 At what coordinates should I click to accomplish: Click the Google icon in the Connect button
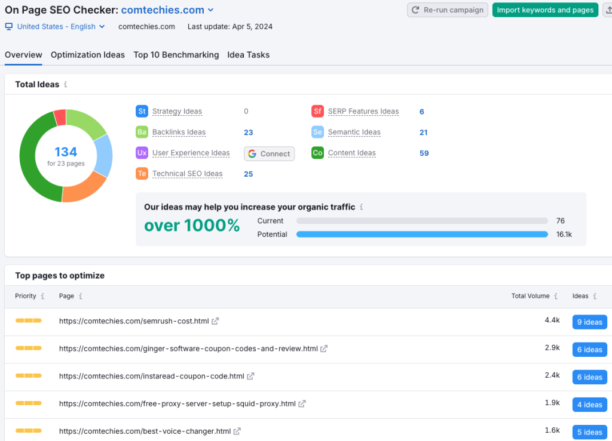coord(253,153)
